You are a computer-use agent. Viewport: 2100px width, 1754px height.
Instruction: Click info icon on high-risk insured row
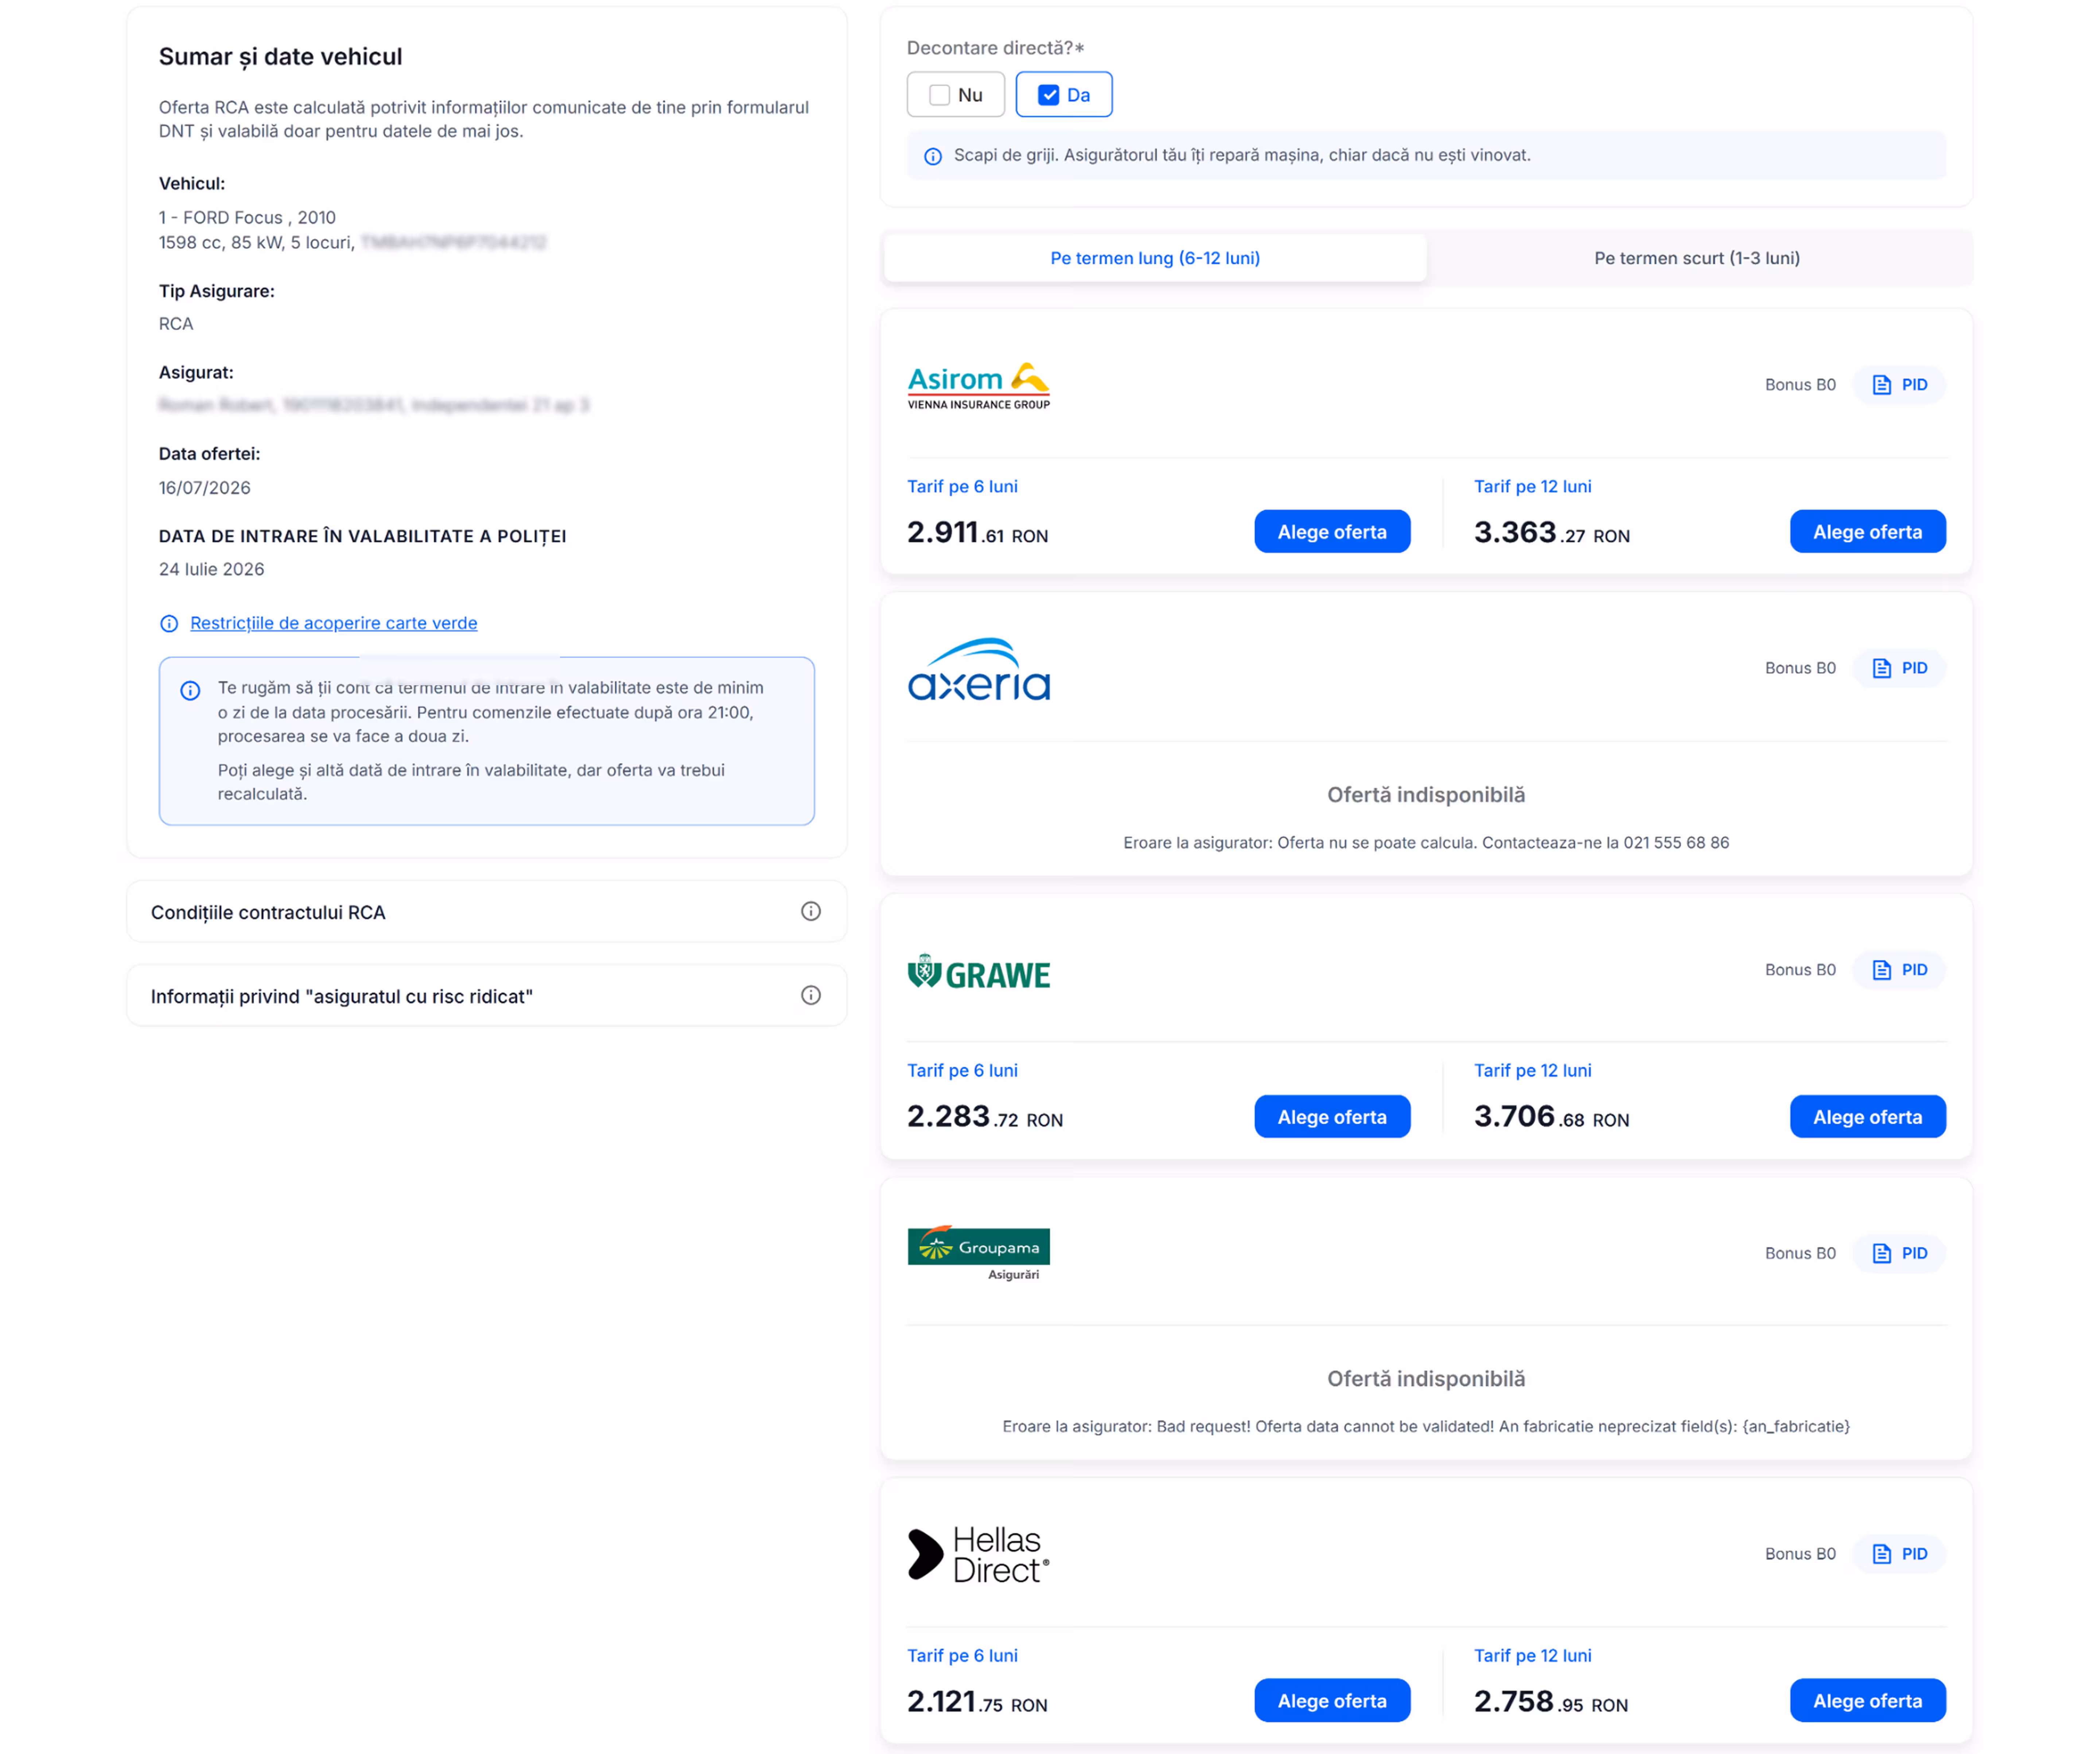pyautogui.click(x=811, y=995)
